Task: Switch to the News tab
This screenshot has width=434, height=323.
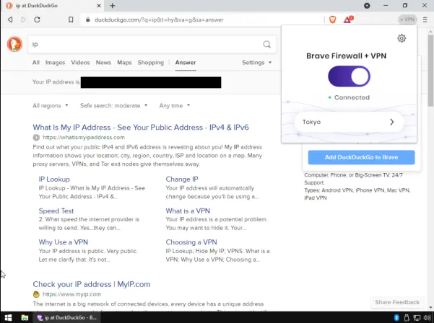Action: (x=103, y=63)
